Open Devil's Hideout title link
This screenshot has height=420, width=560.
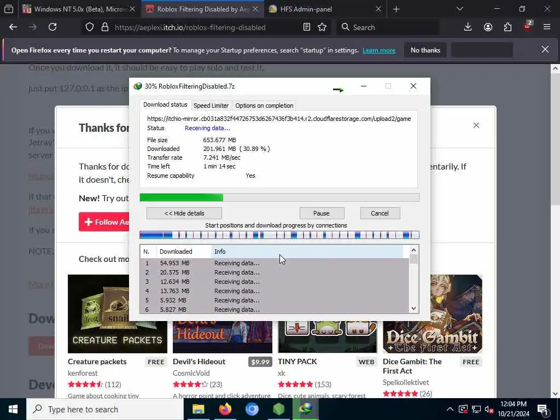pyautogui.click(x=199, y=362)
